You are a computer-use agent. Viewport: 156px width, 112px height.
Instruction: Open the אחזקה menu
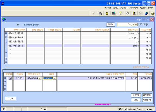click(x=124, y=8)
